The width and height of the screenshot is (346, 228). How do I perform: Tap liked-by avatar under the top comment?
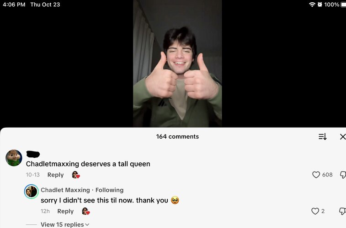pyautogui.click(x=76, y=175)
